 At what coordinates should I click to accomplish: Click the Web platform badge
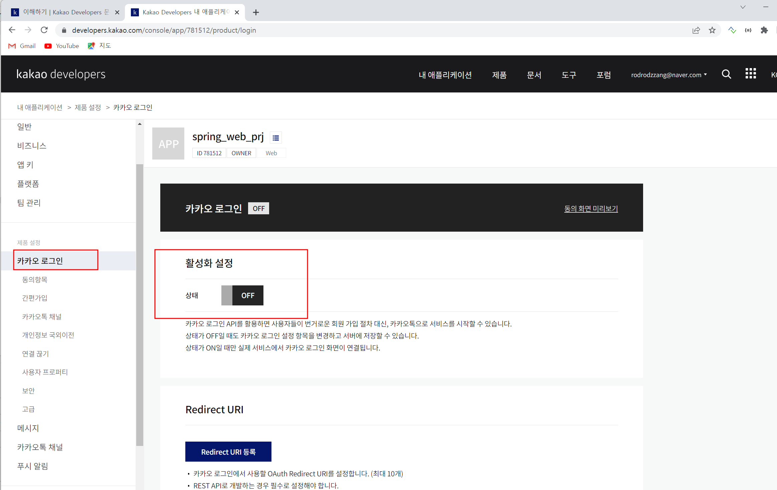coord(271,153)
